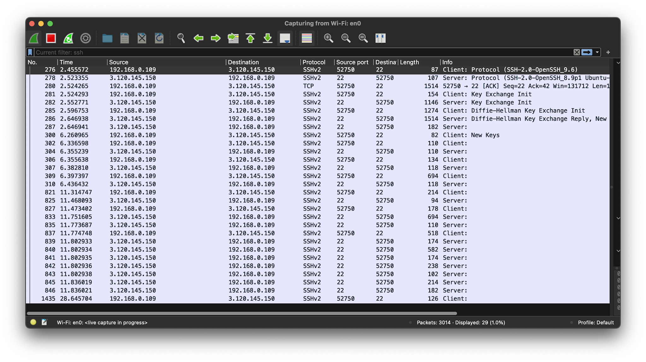The height and width of the screenshot is (362, 646).
Task: Click in the ssh display filter field
Action: 303,52
